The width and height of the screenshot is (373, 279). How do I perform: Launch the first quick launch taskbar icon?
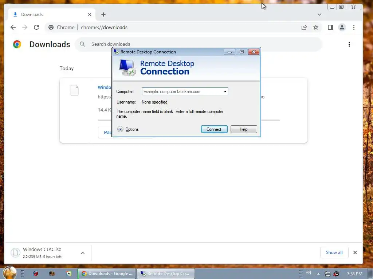tap(36, 274)
